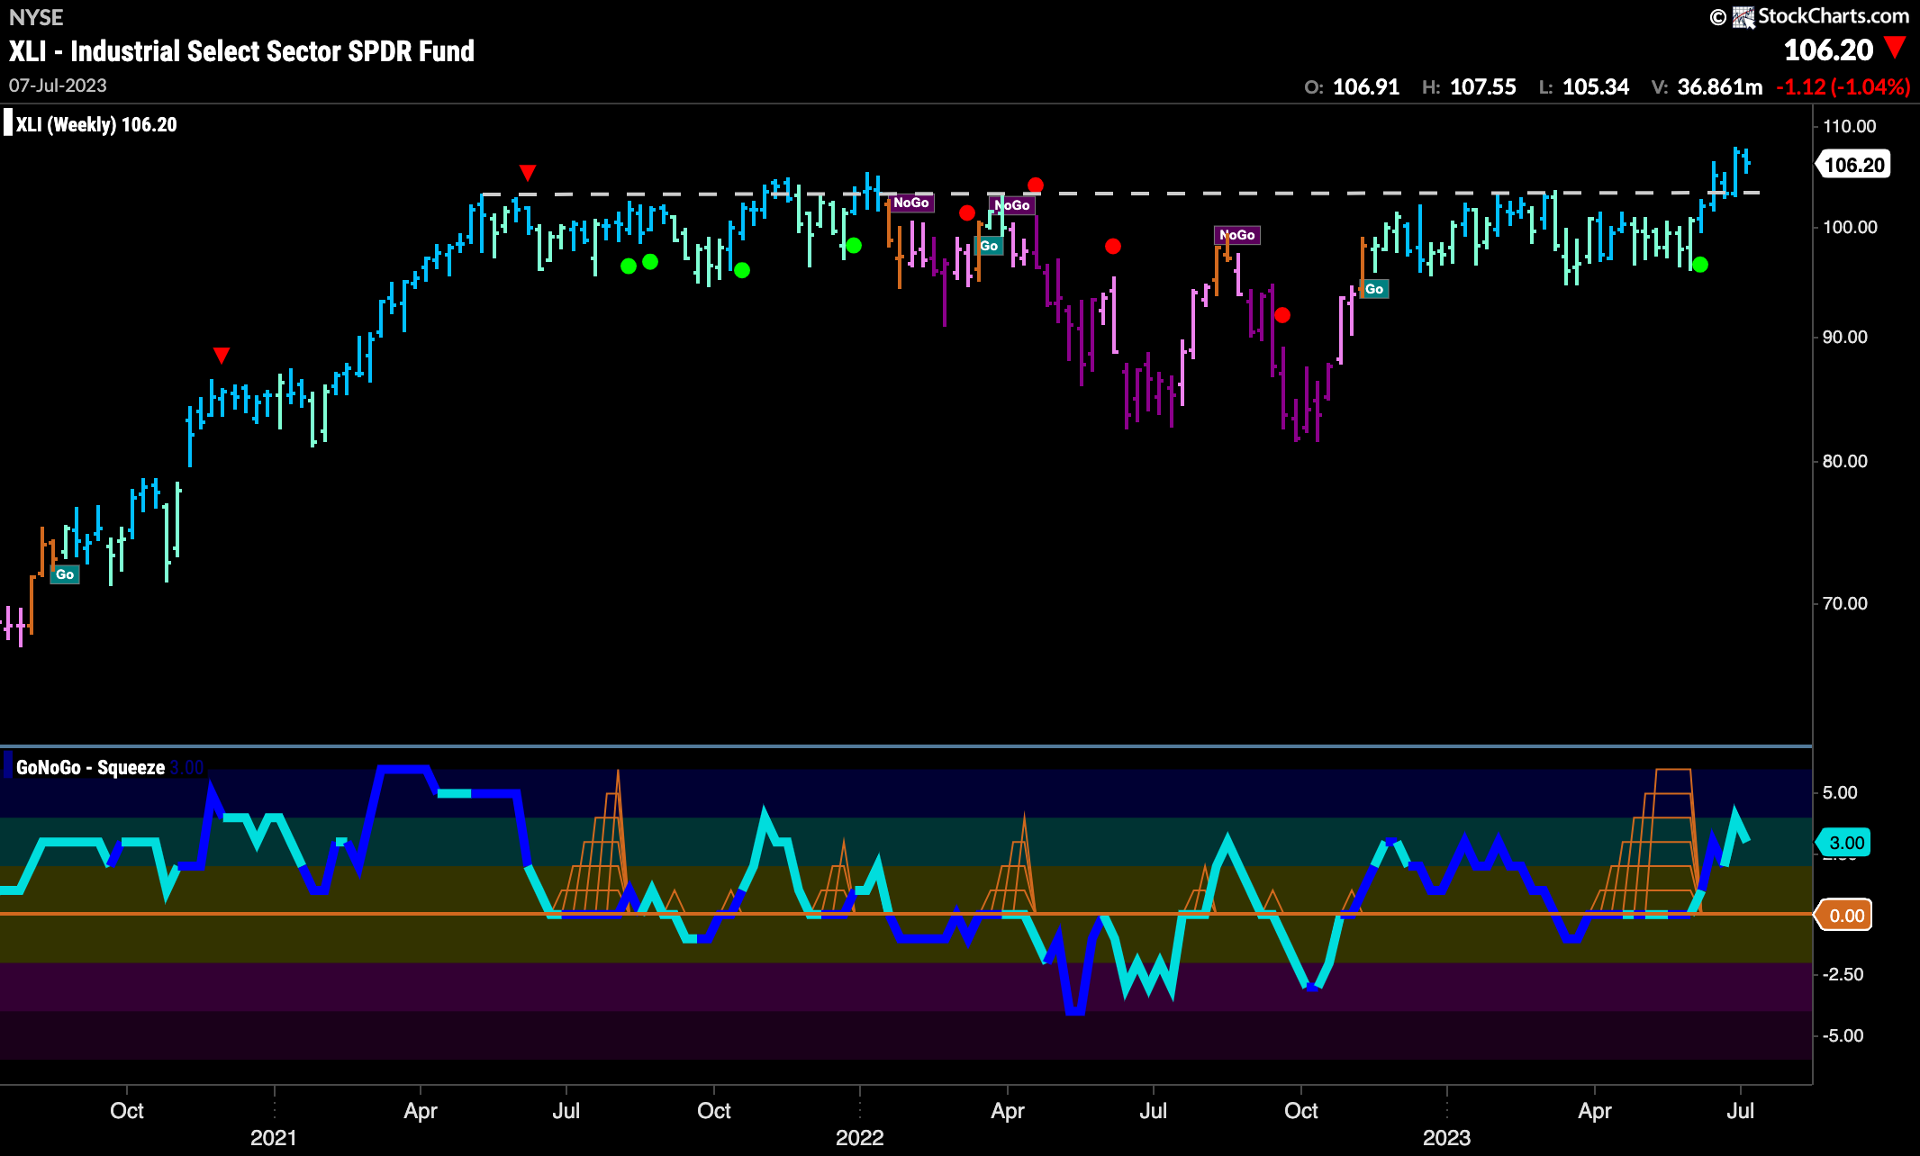Click the 3.00 oscillator value tag
The width and height of the screenshot is (1920, 1156).
pos(1843,843)
